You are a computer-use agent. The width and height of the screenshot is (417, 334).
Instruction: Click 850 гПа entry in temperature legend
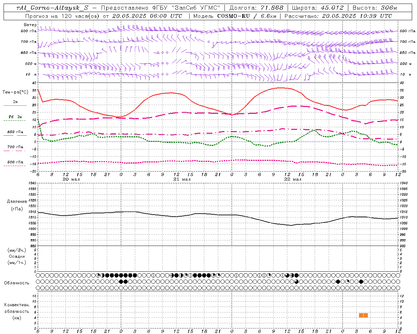click(15, 132)
